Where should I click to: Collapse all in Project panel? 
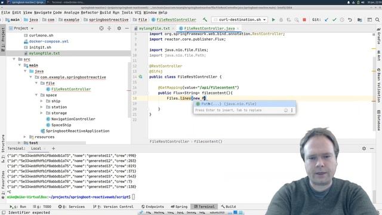point(109,28)
